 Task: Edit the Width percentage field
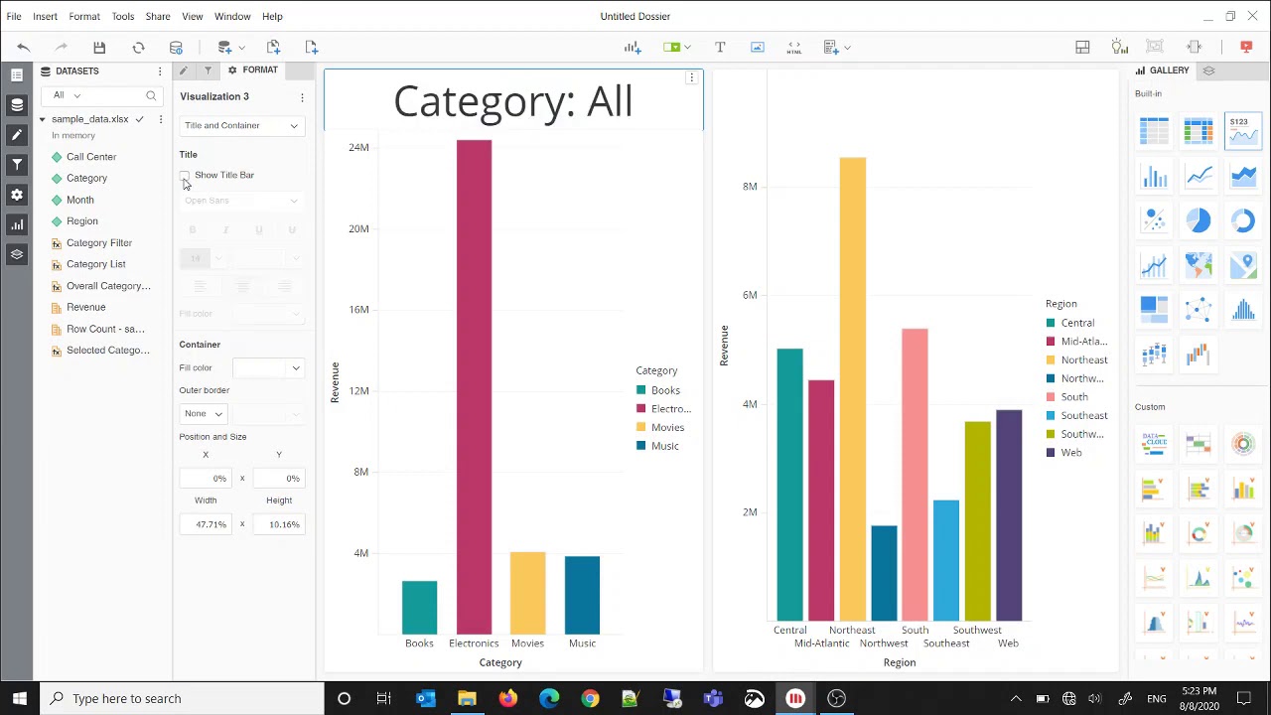pyautogui.click(x=207, y=524)
